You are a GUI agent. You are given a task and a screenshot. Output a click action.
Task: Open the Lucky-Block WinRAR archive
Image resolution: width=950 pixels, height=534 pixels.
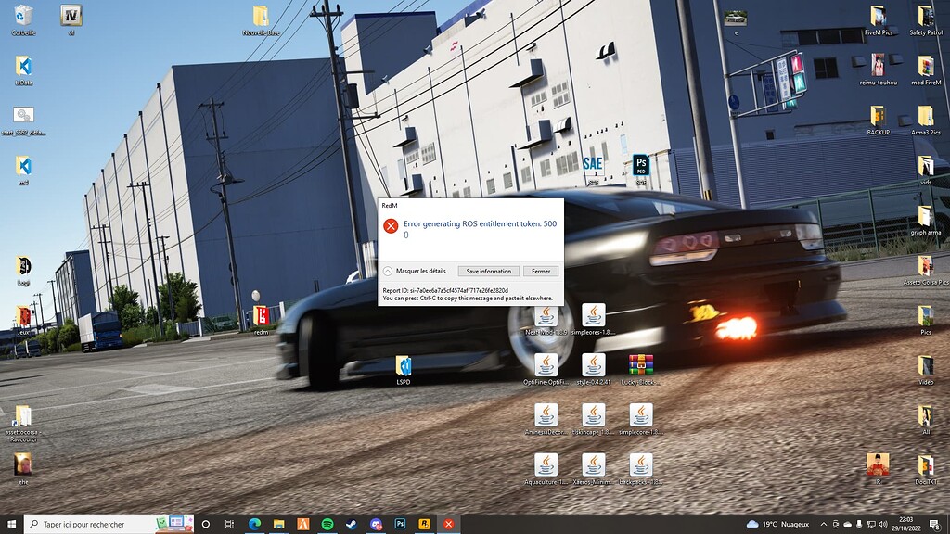tap(640, 365)
